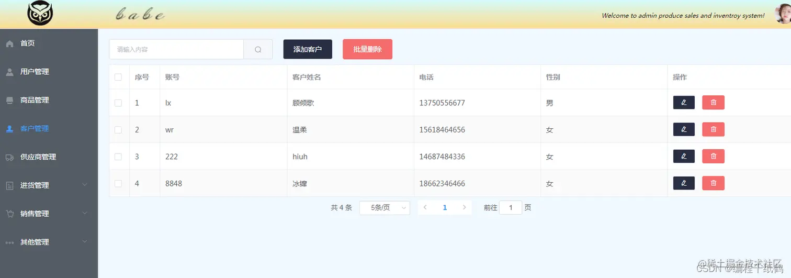The image size is (791, 278).
Task: Edit the row for account wr
Action: tap(684, 129)
